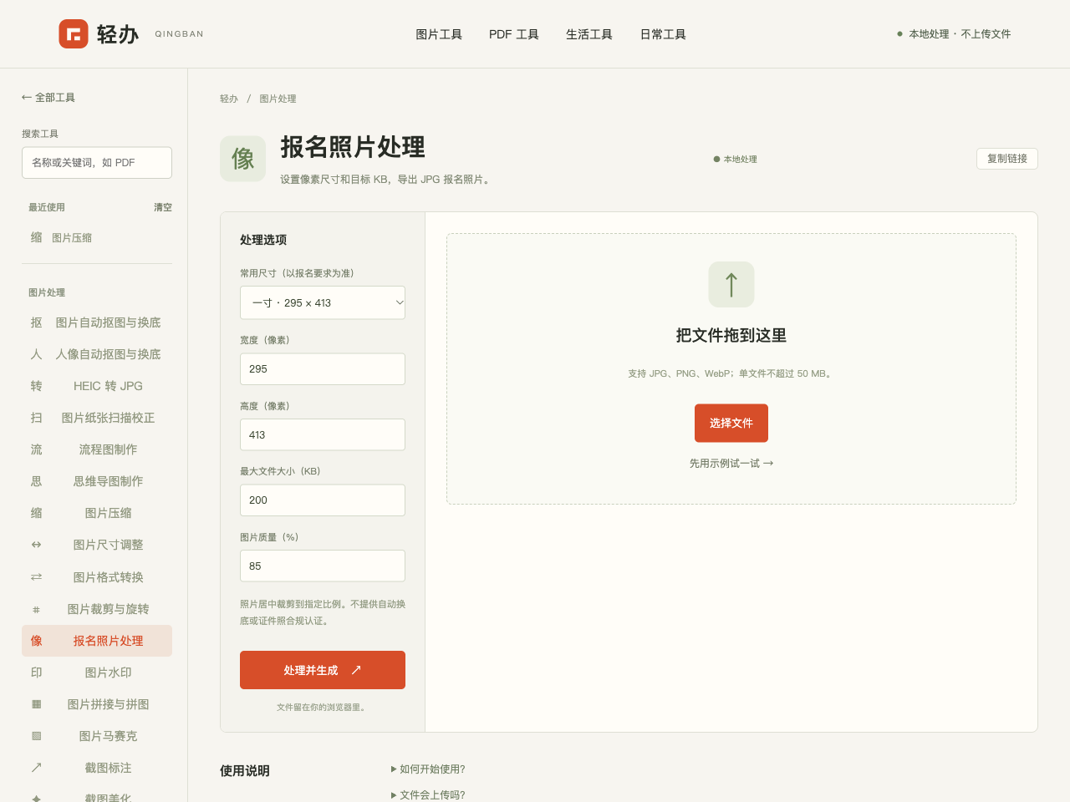This screenshot has height=802, width=1070.
Task: Open 生活工具 top menu
Action: pos(589,34)
